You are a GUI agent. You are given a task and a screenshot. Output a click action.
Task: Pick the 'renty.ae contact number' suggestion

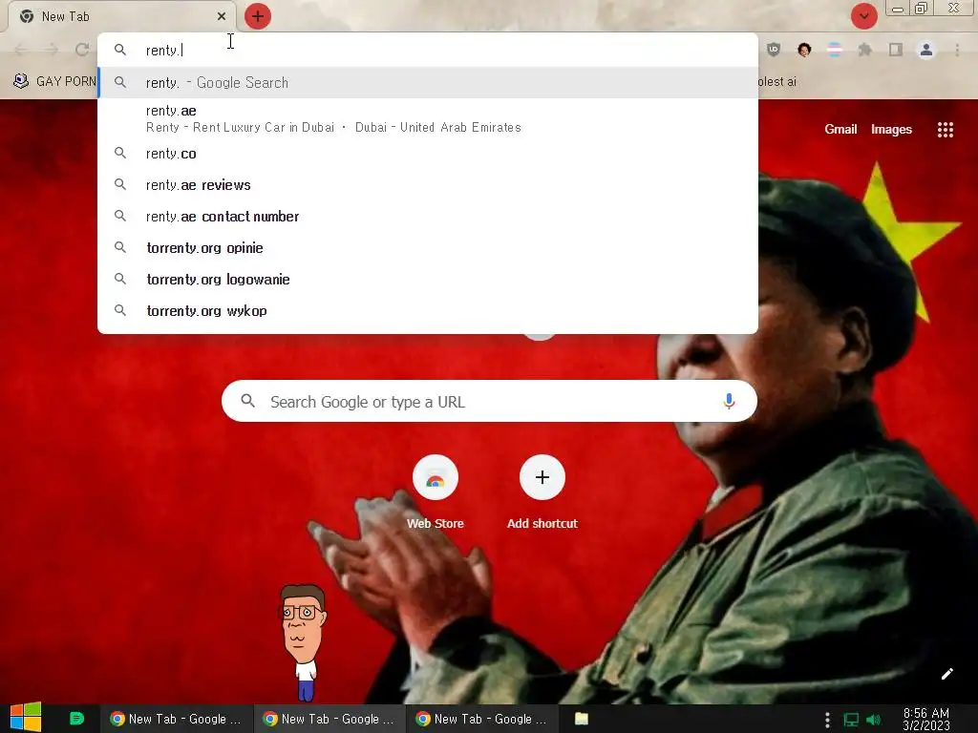(428, 217)
